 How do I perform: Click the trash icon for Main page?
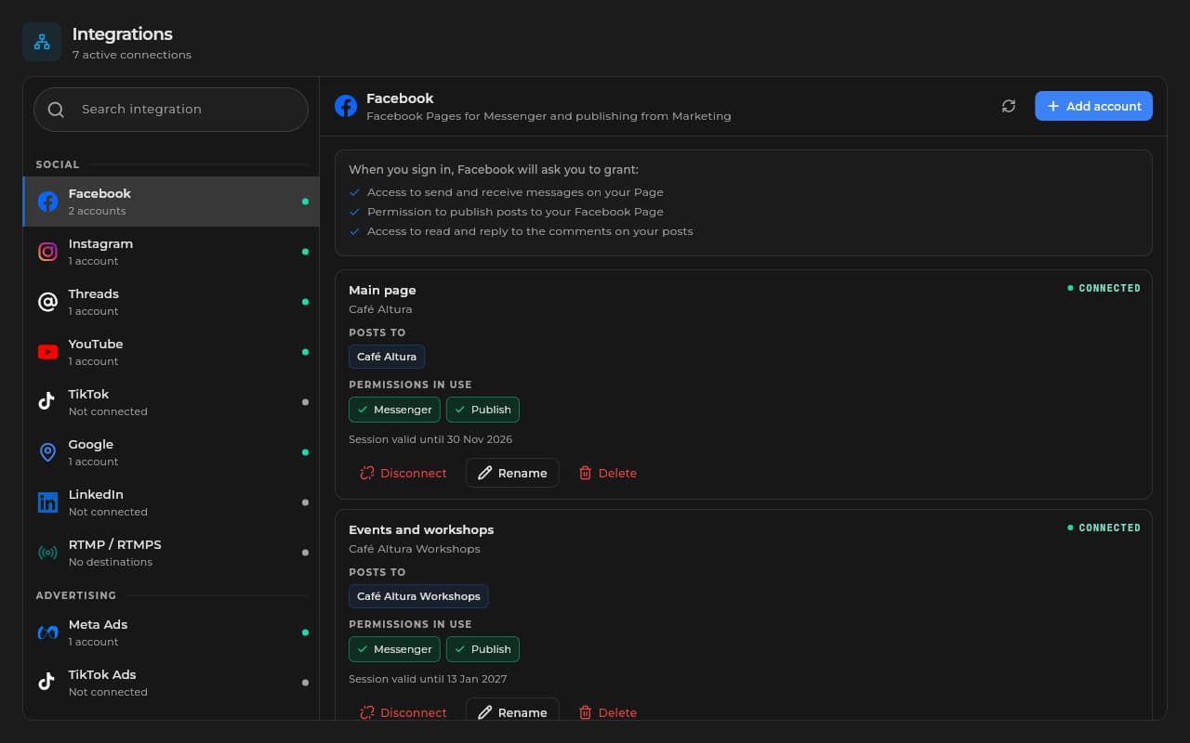tap(586, 473)
